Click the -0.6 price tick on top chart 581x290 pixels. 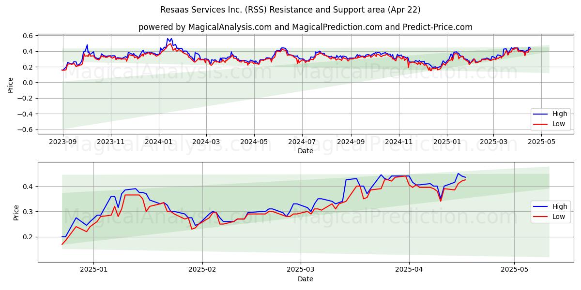click(x=26, y=130)
